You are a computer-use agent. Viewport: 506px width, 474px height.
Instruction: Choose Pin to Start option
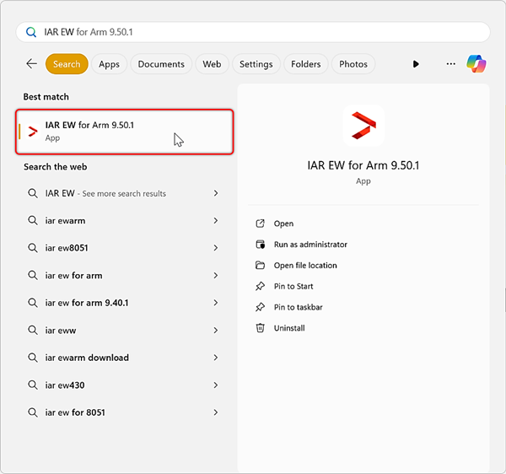(x=293, y=287)
